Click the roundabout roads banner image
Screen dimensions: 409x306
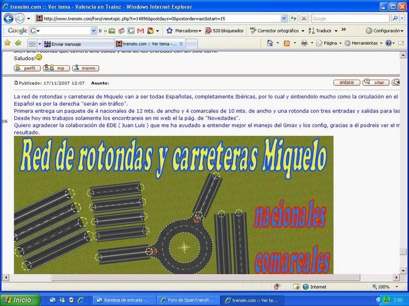click(x=173, y=205)
